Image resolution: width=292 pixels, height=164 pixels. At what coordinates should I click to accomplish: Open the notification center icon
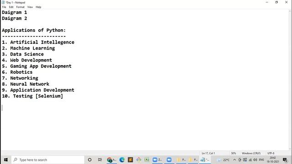pos(285,160)
